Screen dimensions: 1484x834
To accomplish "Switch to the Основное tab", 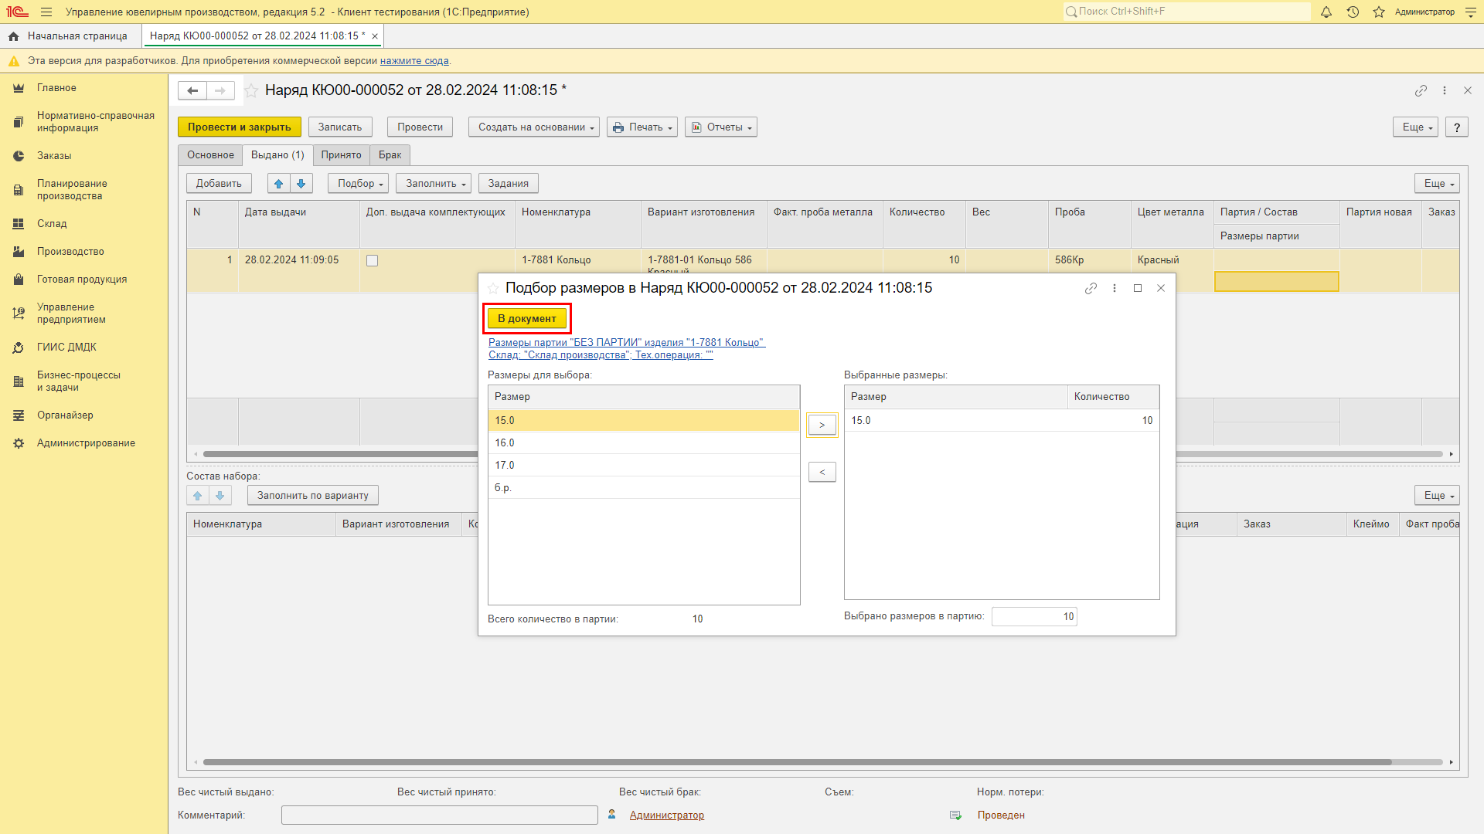I will (210, 155).
